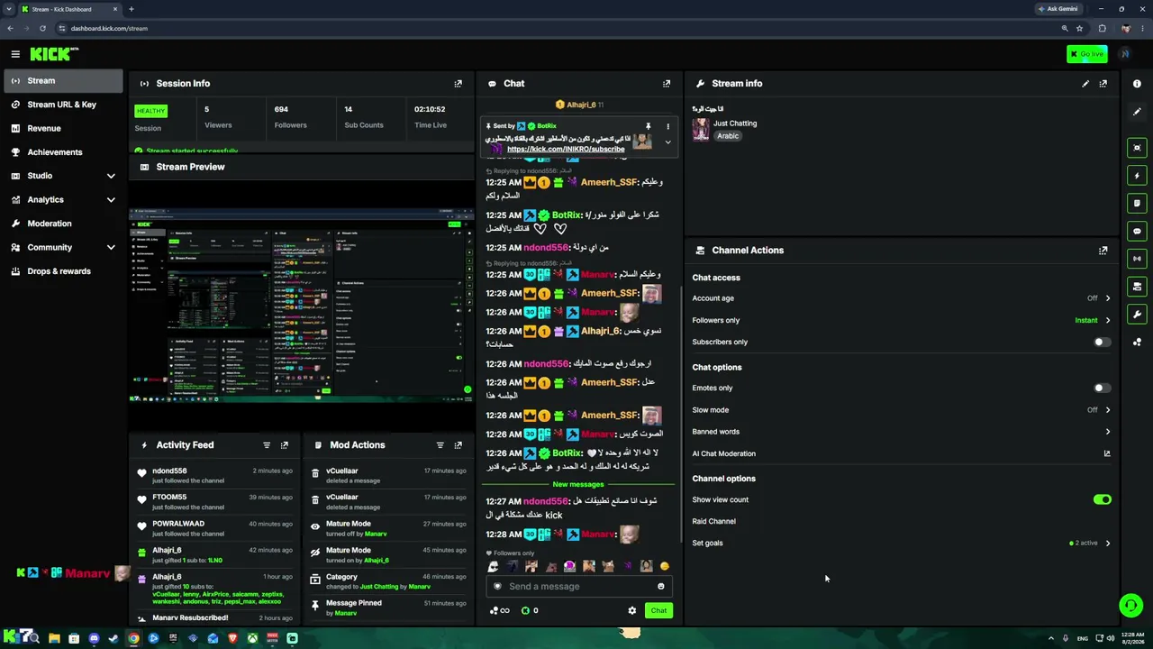Click the Go live button
The height and width of the screenshot is (649, 1153).
pyautogui.click(x=1087, y=54)
